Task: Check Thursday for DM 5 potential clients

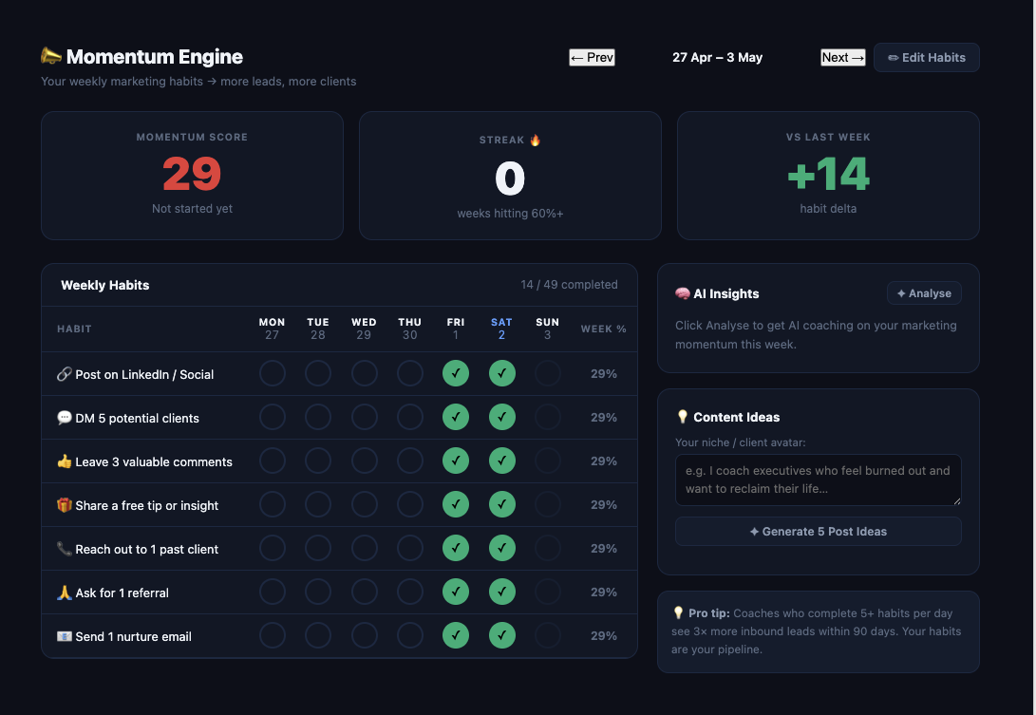Action: pyautogui.click(x=409, y=417)
